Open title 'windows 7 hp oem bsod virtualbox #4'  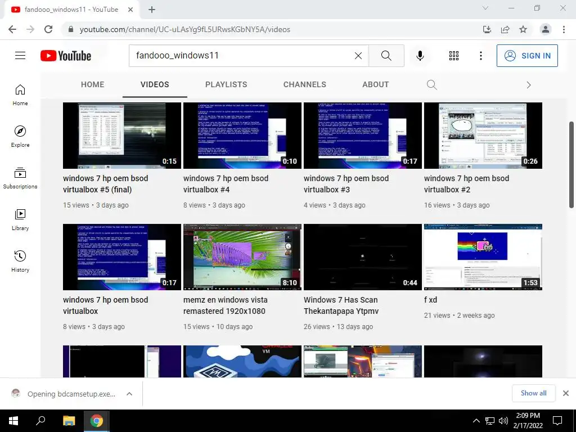[226, 184]
